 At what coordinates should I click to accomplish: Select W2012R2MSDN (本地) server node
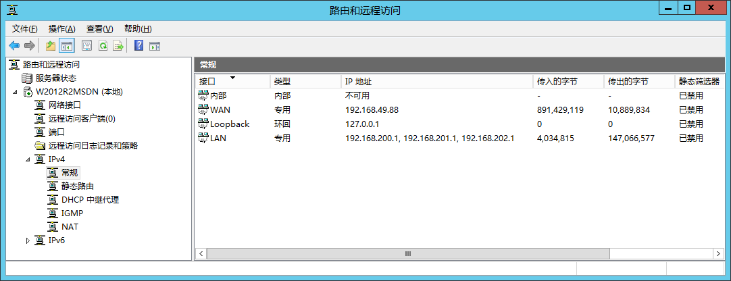[x=79, y=92]
